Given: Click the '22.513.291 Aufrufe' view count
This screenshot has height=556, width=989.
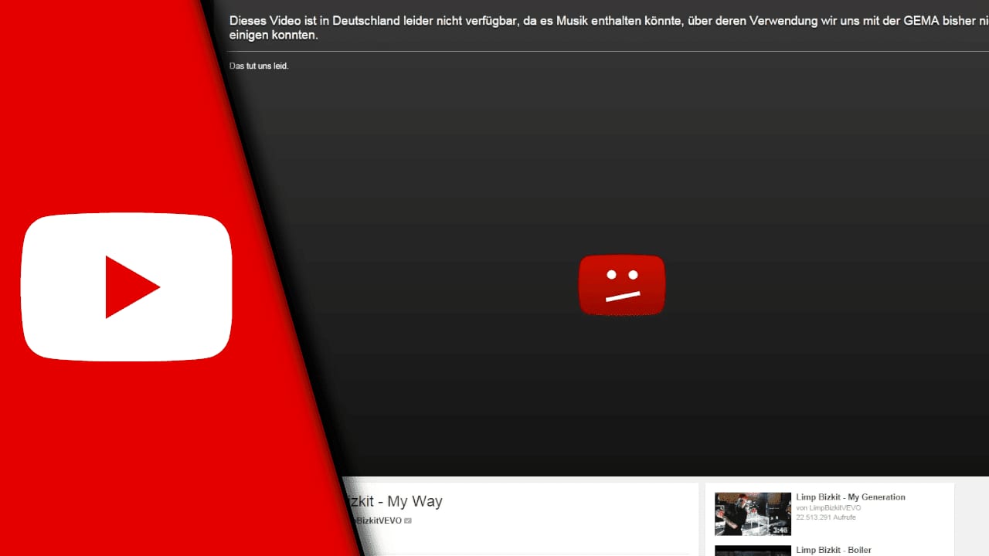Looking at the screenshot, I should click(x=826, y=517).
